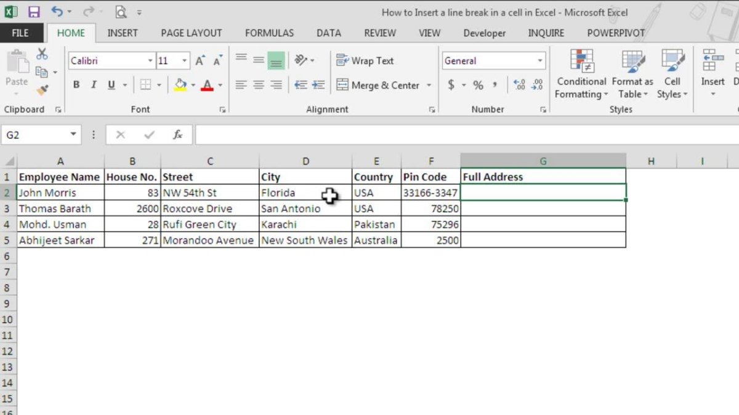Activate the Format Painter brush
This screenshot has width=739, height=415.
tap(42, 90)
